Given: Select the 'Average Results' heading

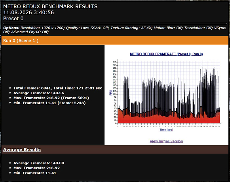Looking at the screenshot, I should pos(22,150).
